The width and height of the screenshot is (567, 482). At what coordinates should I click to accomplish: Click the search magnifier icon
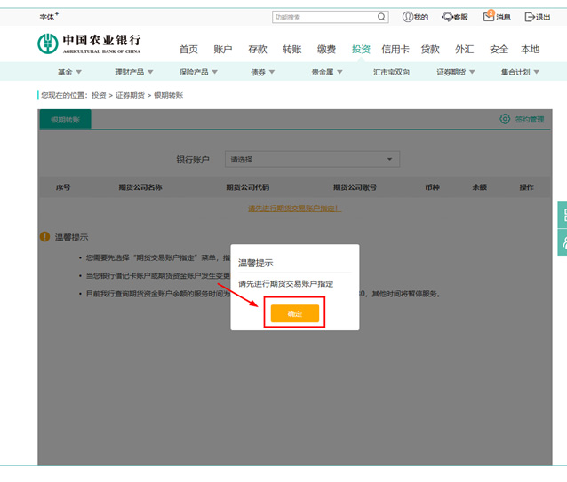(381, 17)
